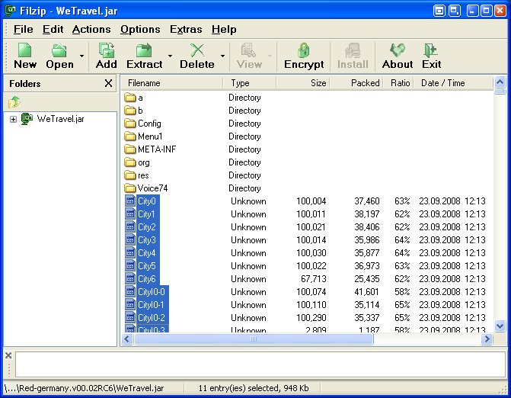The height and width of the screenshot is (398, 511).
Task: Select the org folder icon
Action: [130, 162]
